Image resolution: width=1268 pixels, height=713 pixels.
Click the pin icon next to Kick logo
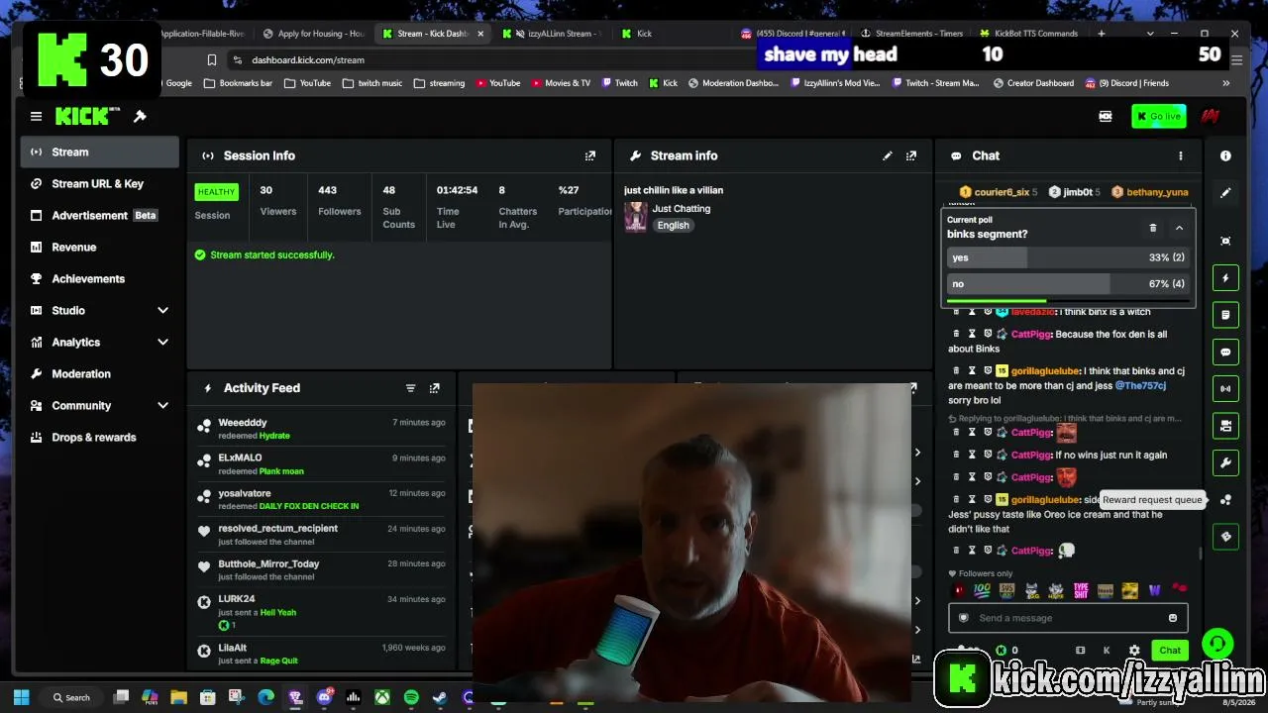pos(140,117)
